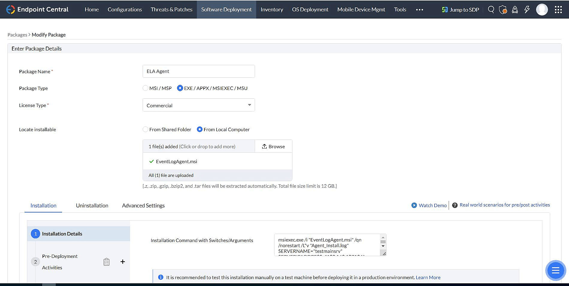The width and height of the screenshot is (569, 286).
Task: Click the Jump to SDP link
Action: pyautogui.click(x=464, y=10)
